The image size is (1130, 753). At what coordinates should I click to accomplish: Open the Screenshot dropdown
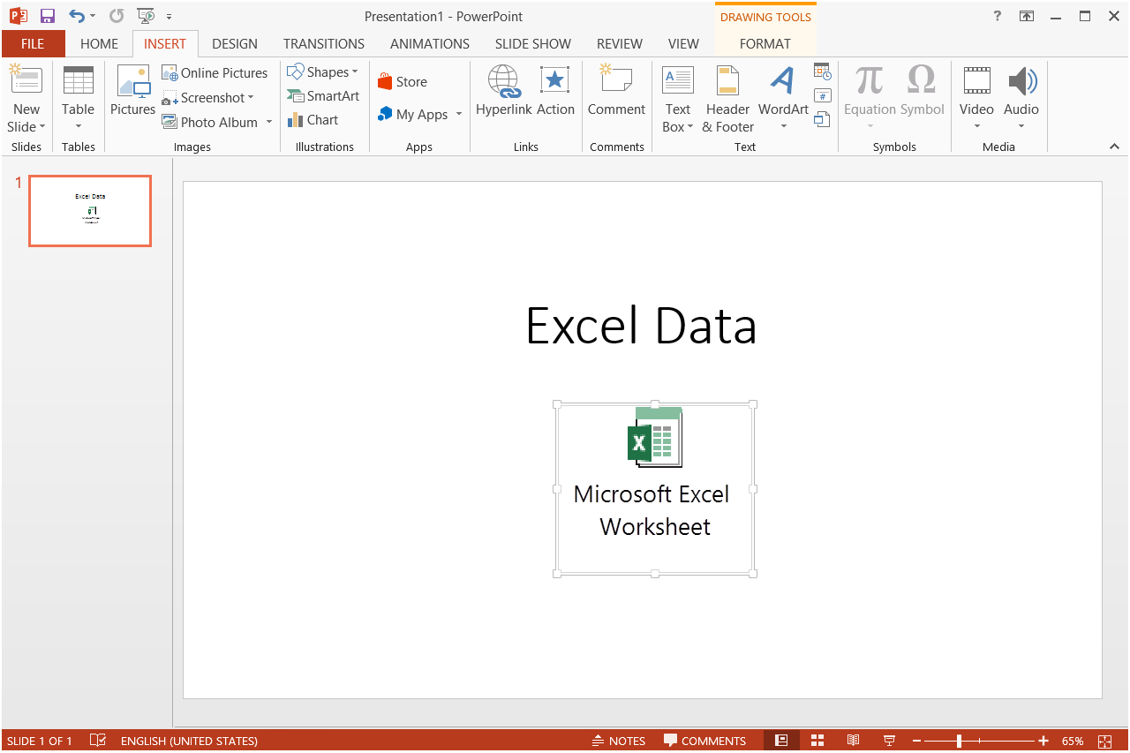click(208, 98)
